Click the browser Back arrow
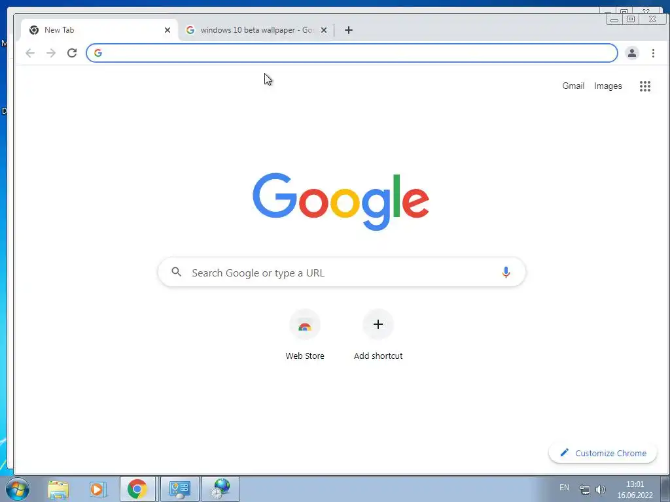The image size is (670, 502). point(30,53)
